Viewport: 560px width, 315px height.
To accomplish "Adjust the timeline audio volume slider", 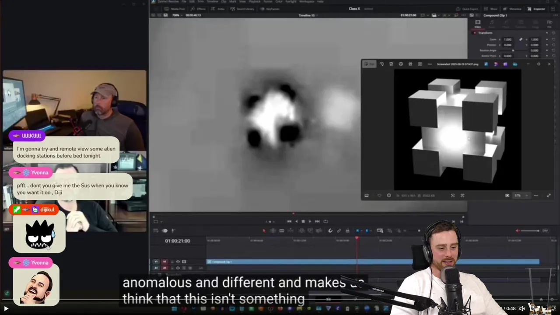I will pyautogui.click(x=530, y=231).
